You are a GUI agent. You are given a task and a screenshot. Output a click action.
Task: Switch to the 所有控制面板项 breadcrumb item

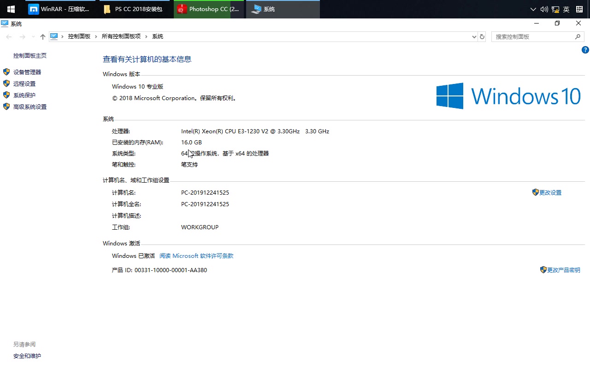[x=121, y=36]
